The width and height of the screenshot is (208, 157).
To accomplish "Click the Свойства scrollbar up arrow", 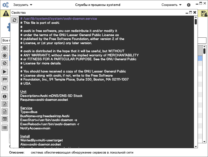I will click(196, 17).
